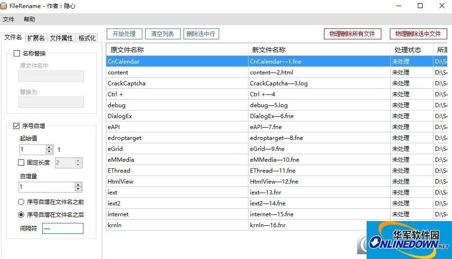This screenshot has height=259, width=452.
Task: Select the debug row
Action: tap(277, 105)
